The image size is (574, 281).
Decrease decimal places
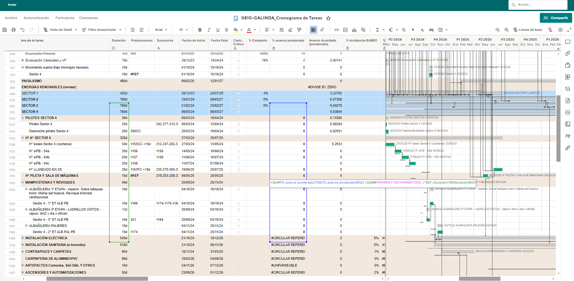pyautogui.click(x=422, y=30)
